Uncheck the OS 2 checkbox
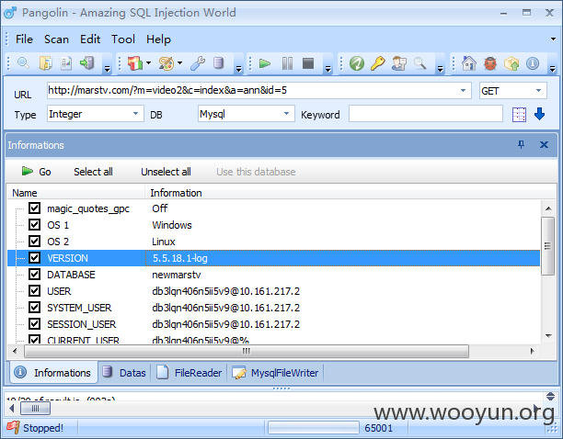The width and height of the screenshot is (563, 439). click(34, 242)
